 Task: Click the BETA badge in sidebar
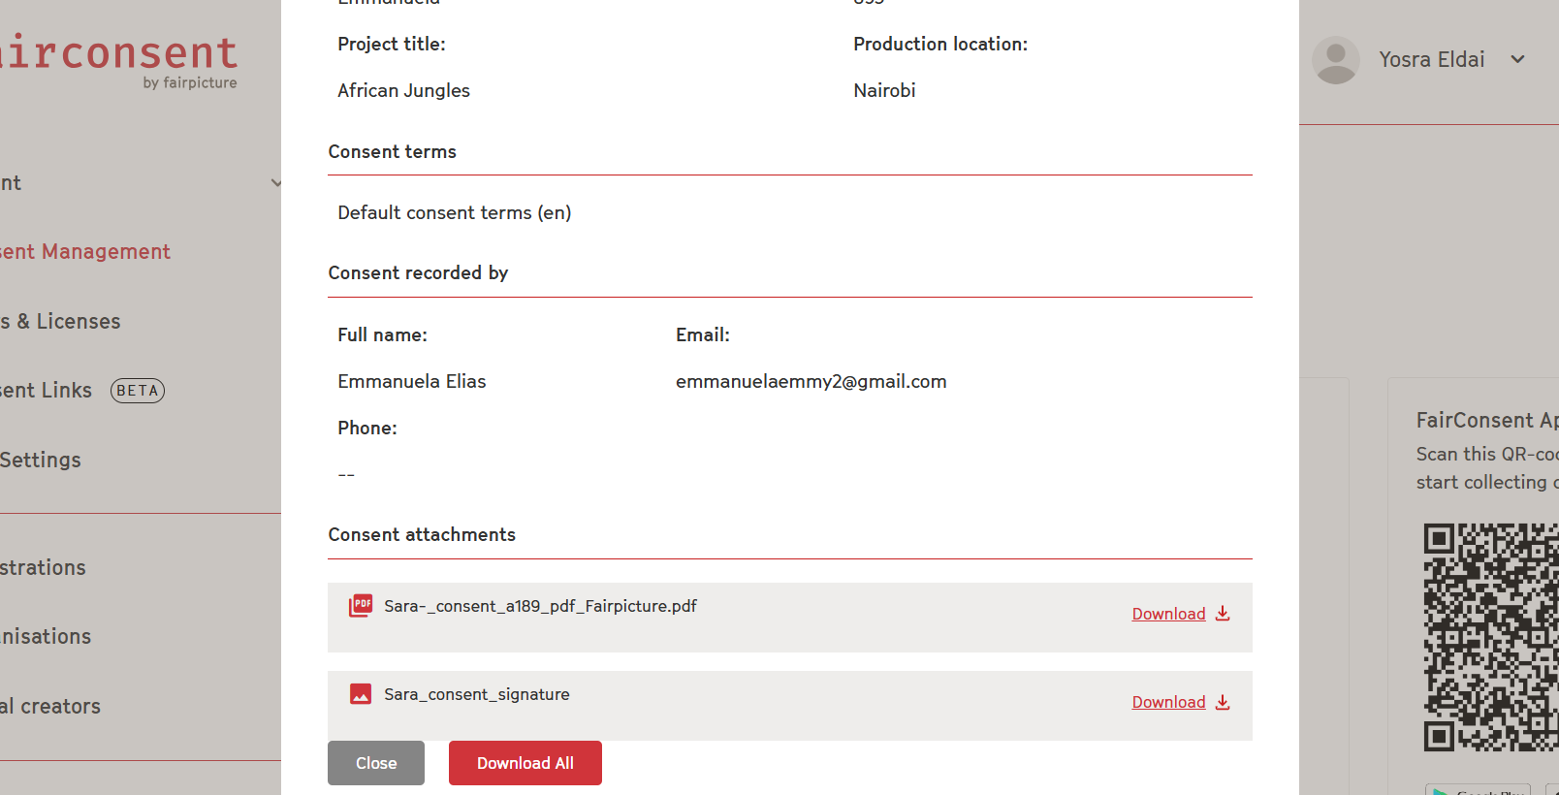click(138, 391)
